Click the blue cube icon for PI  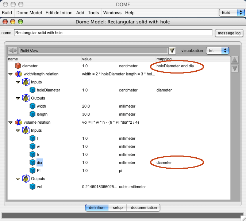click(32, 171)
